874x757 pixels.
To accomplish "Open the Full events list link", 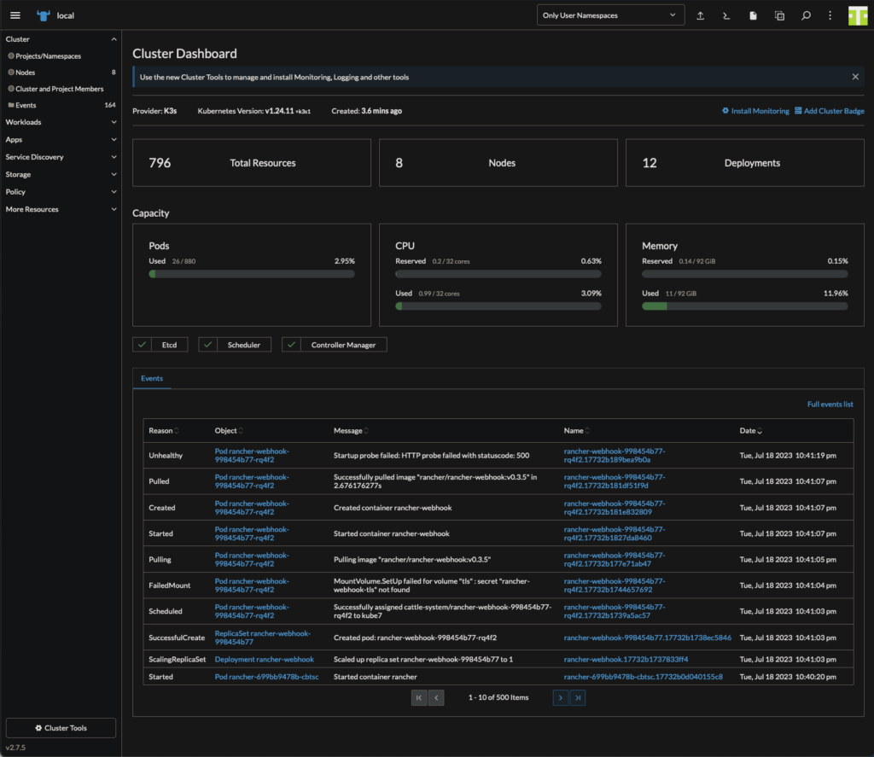I will 830,404.
